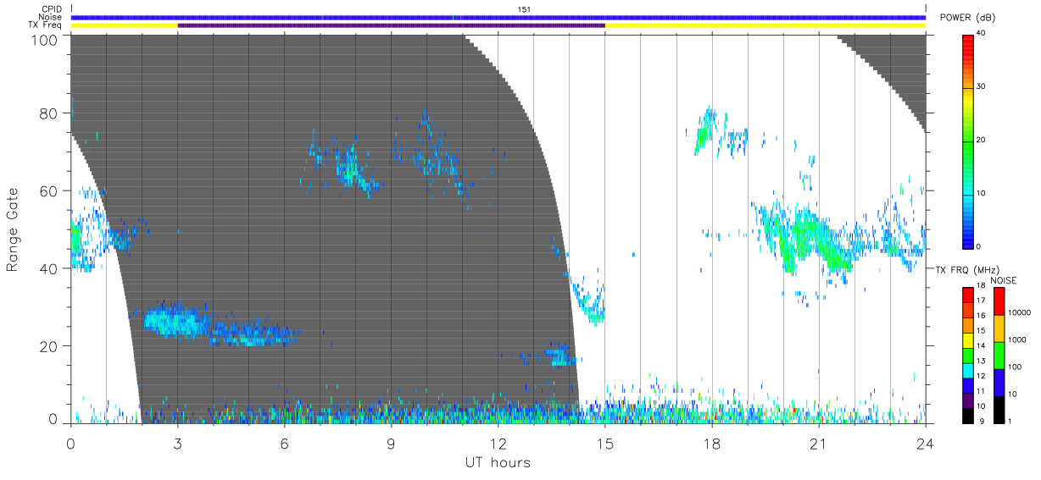
Task: Click the NOISE discrete color scale
Action: [999, 354]
